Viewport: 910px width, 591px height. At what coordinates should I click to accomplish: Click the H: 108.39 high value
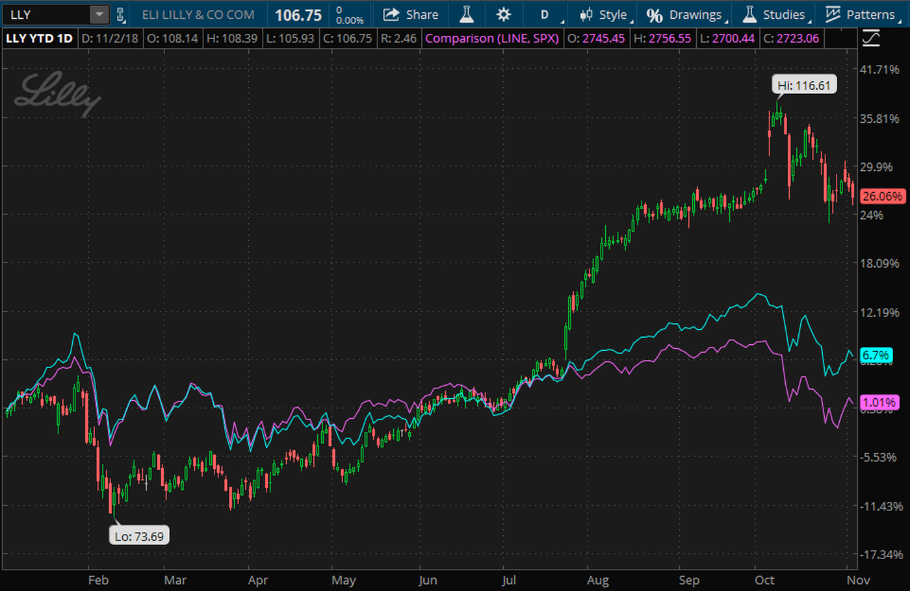pyautogui.click(x=232, y=38)
